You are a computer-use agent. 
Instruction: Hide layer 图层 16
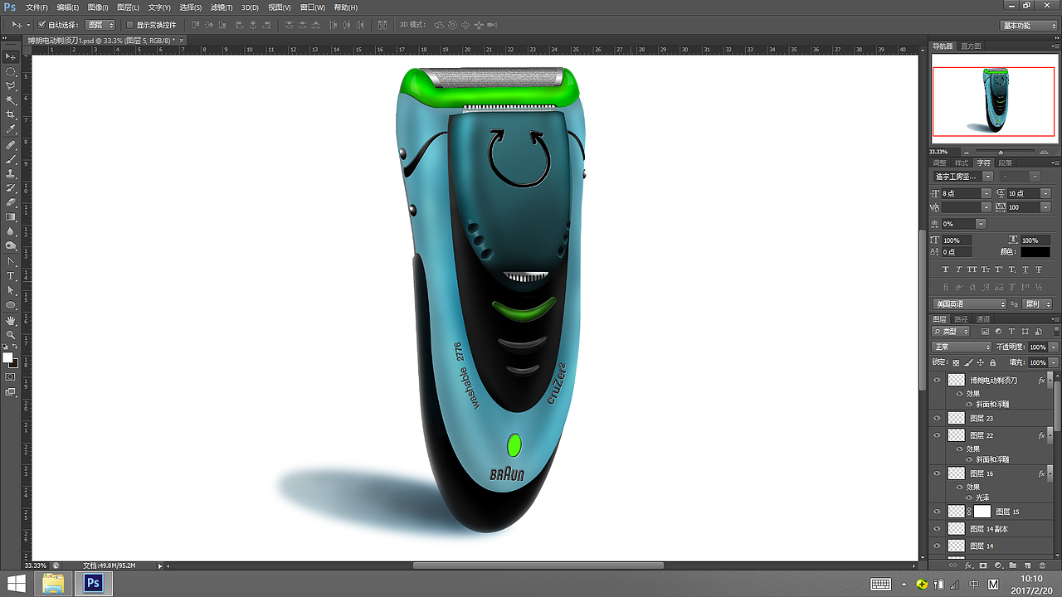click(938, 473)
